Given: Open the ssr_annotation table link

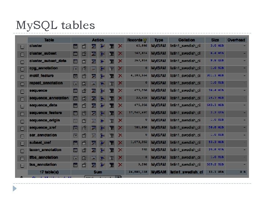Looking at the screenshot, I should [43, 135].
